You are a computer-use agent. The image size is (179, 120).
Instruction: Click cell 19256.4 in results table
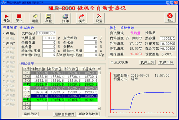(x=39, y=92)
